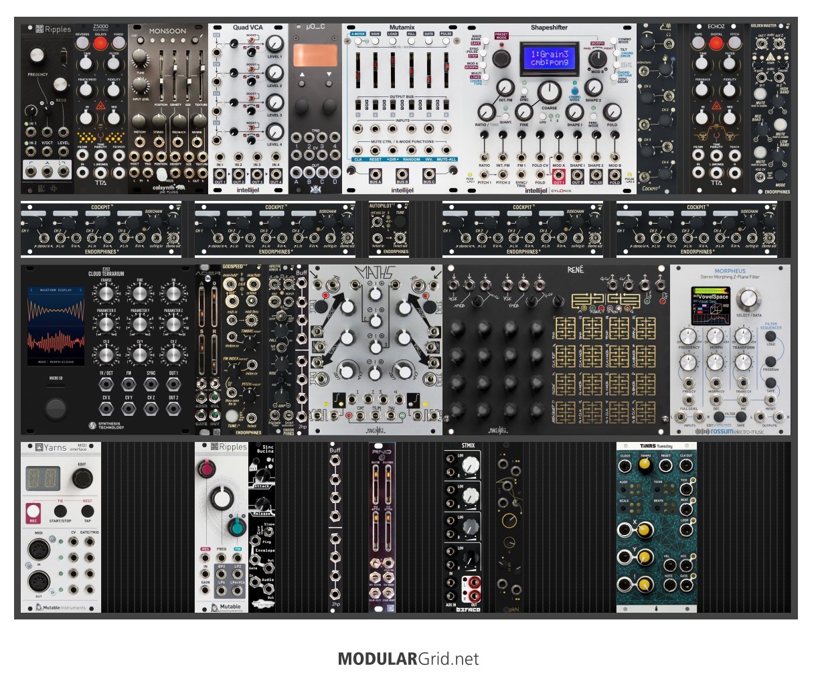Click the Mutamix LOAD button
The width and height of the screenshot is (818, 673).
coord(393,42)
